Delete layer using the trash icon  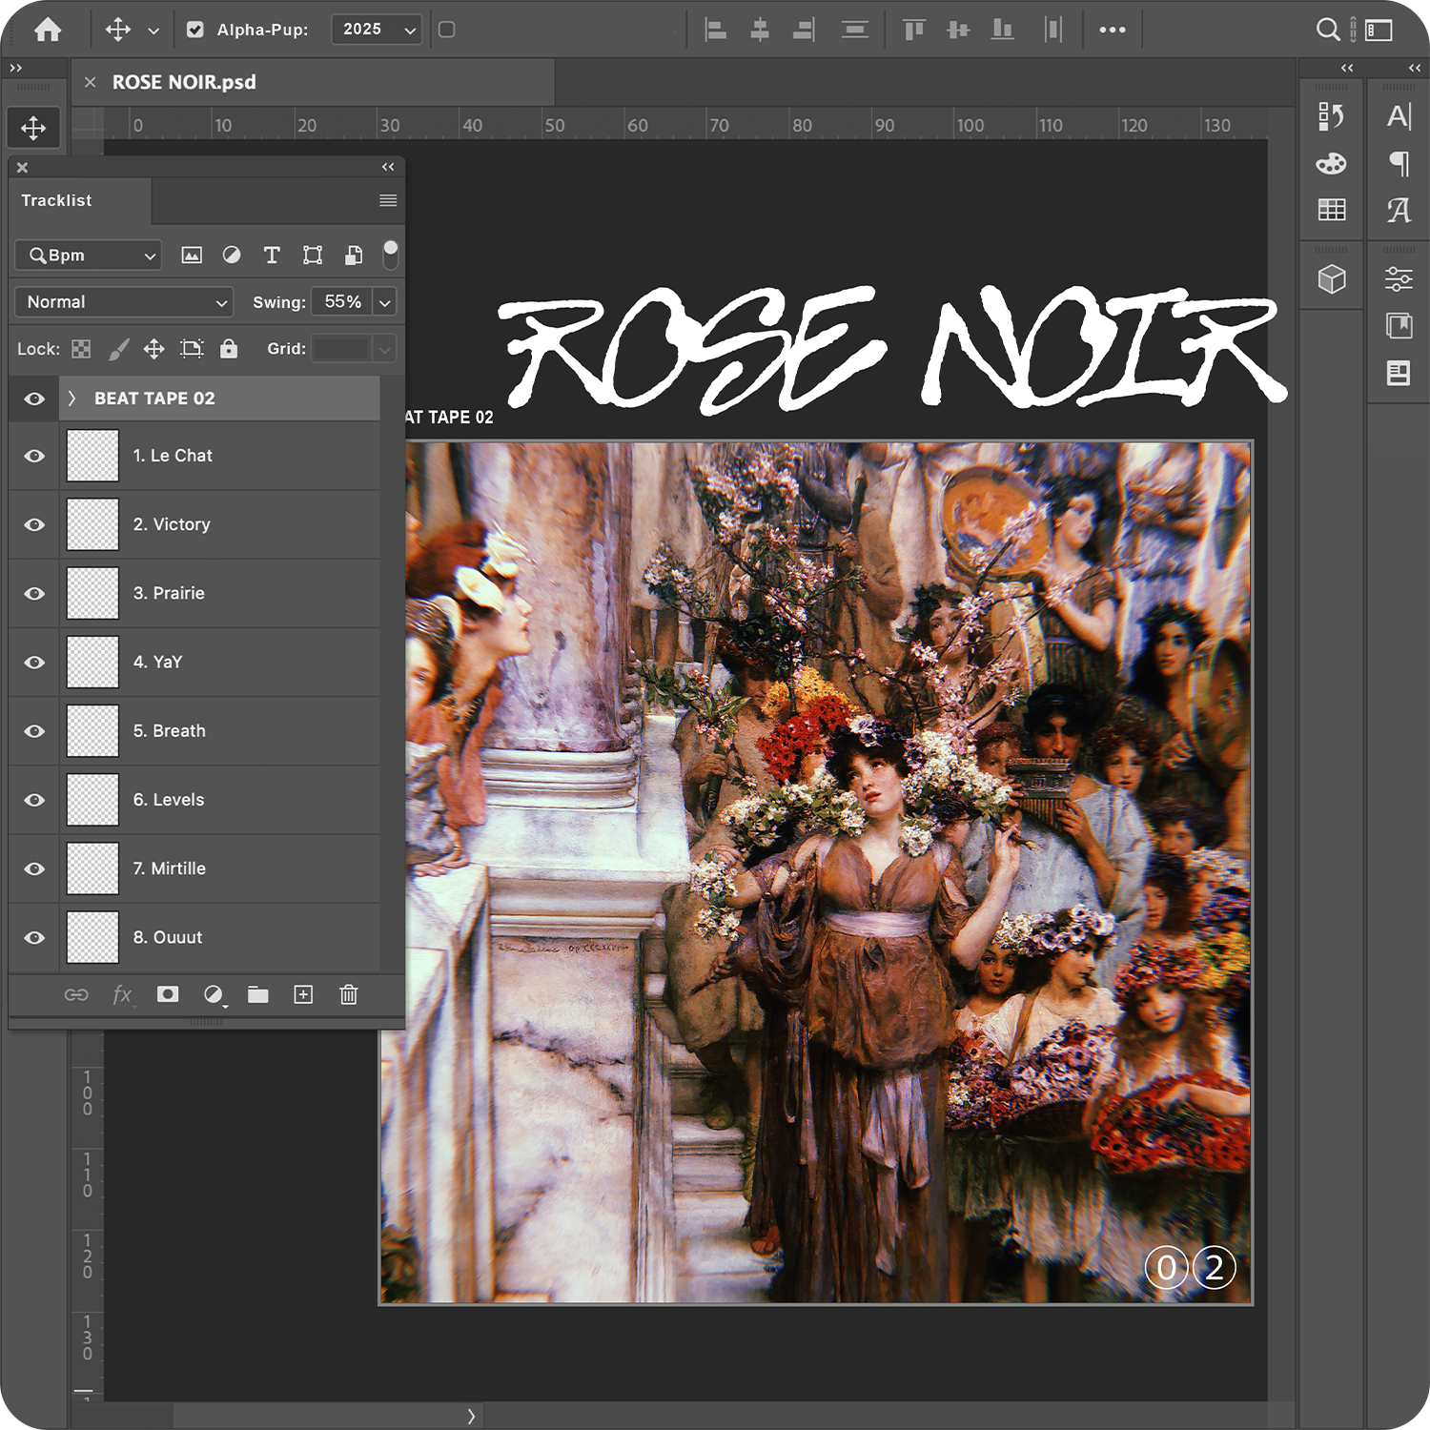(x=349, y=994)
